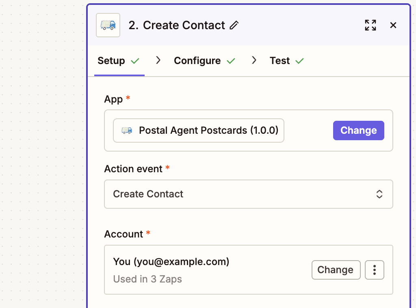Click the green checkmark beside Configure

click(x=231, y=61)
